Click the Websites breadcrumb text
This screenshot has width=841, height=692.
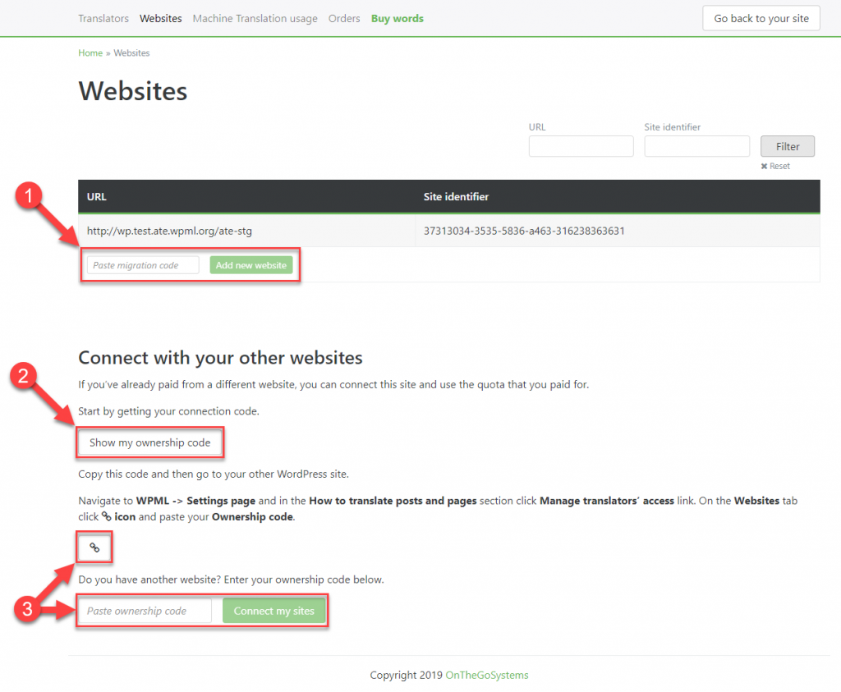[x=131, y=53]
